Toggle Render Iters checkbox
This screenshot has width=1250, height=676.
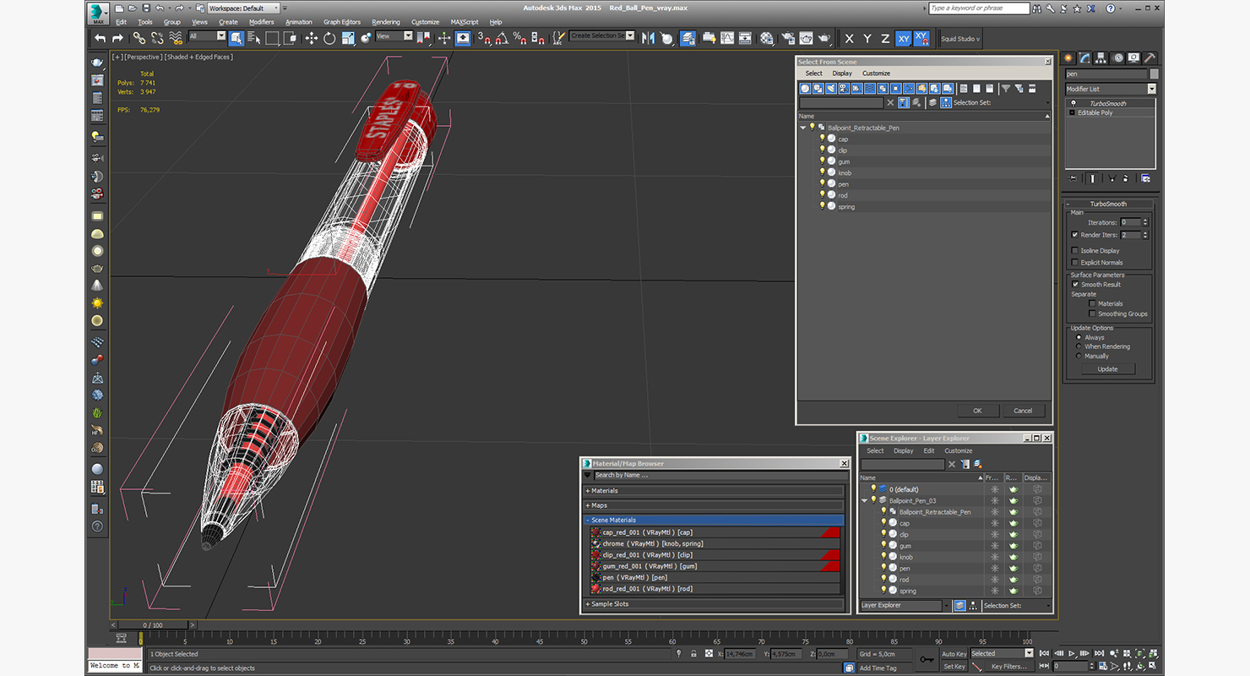[1074, 235]
